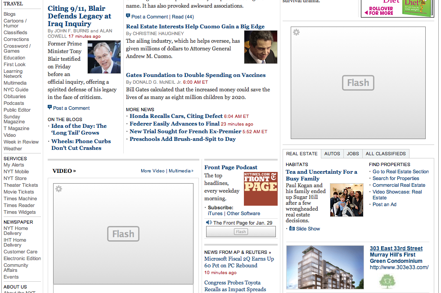Click the camera icon next to Slide Show
This screenshot has height=293, width=441.
click(292, 229)
